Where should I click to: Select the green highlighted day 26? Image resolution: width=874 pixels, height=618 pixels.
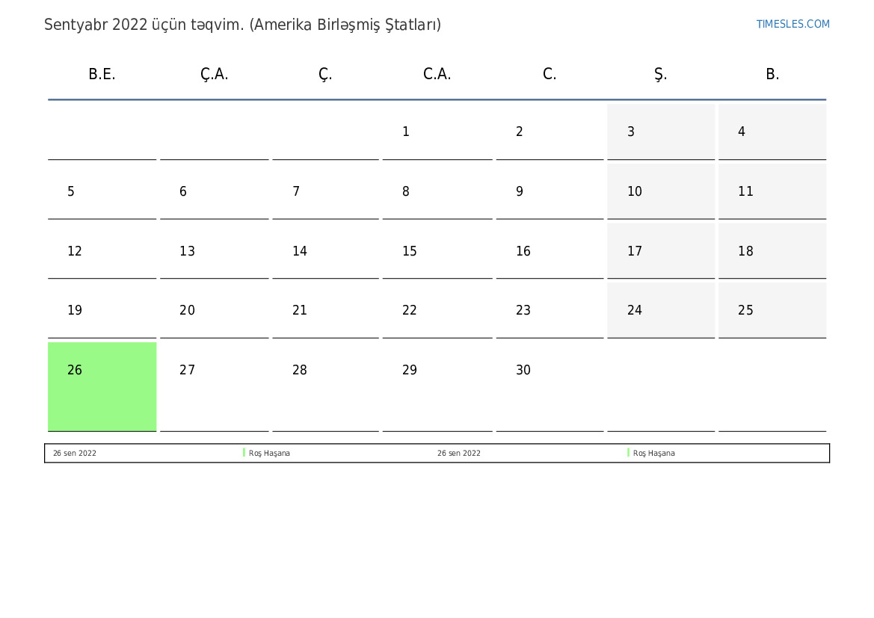(x=102, y=386)
